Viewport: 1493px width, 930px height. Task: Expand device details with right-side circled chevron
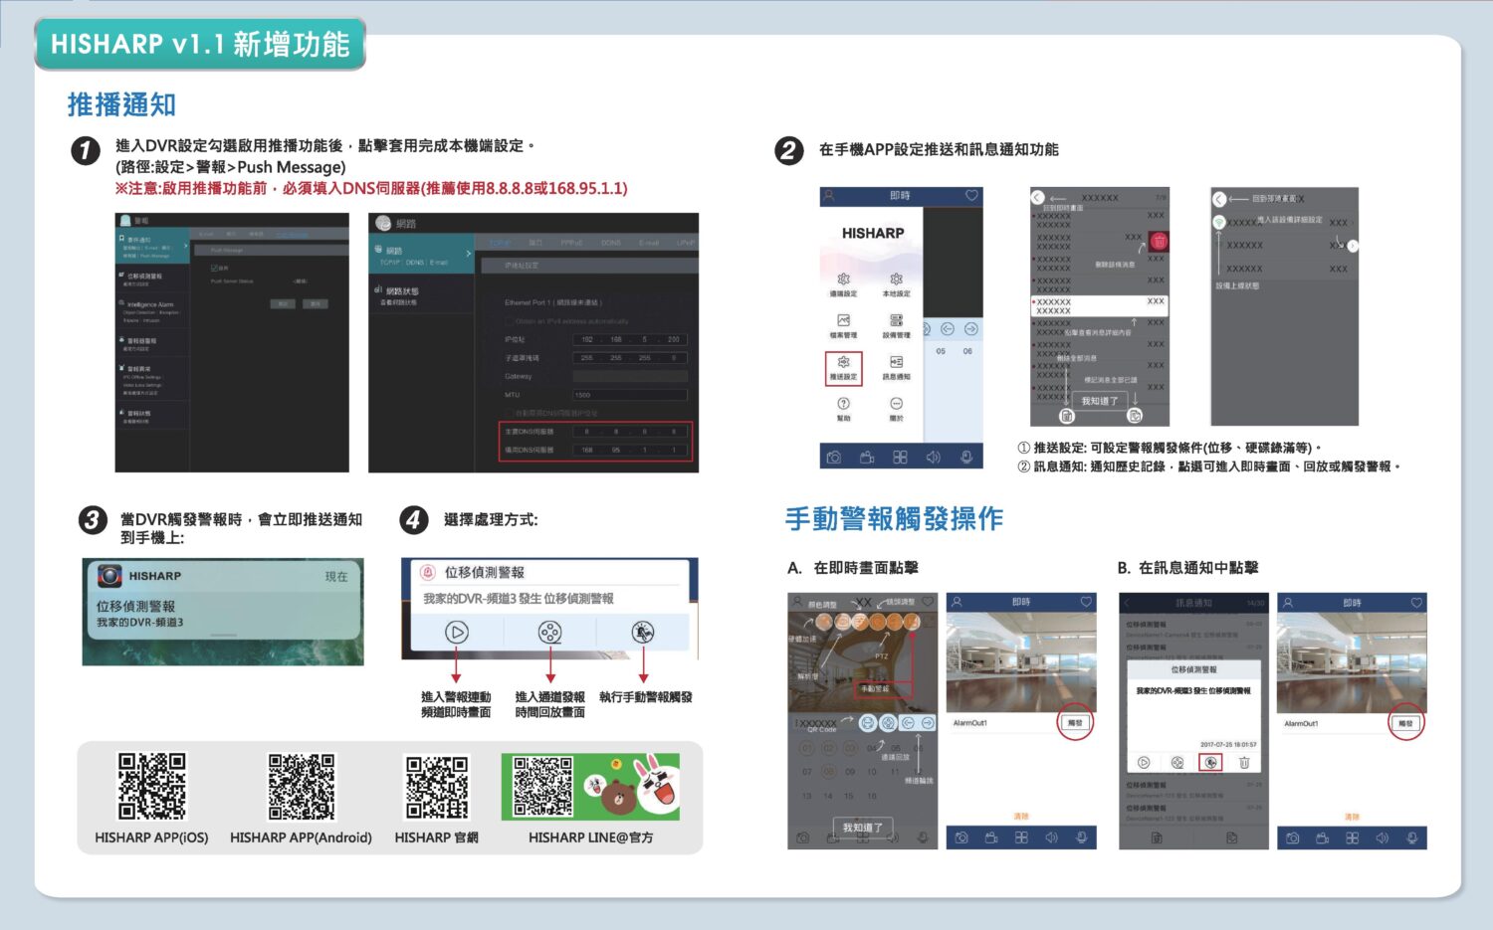point(1352,245)
